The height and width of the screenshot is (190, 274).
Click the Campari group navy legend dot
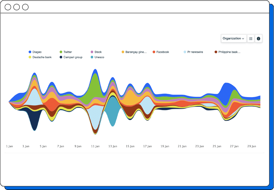pyautogui.click(x=61, y=57)
